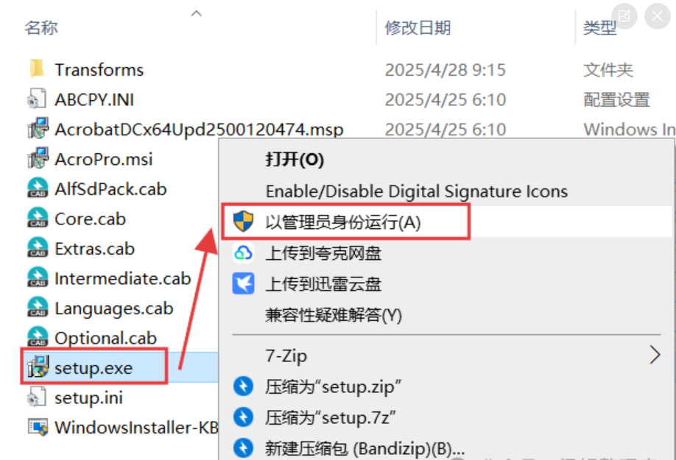Viewport: 676px width, 460px height.
Task: Click the 文件夹 type of Transforms
Action: 608,70
